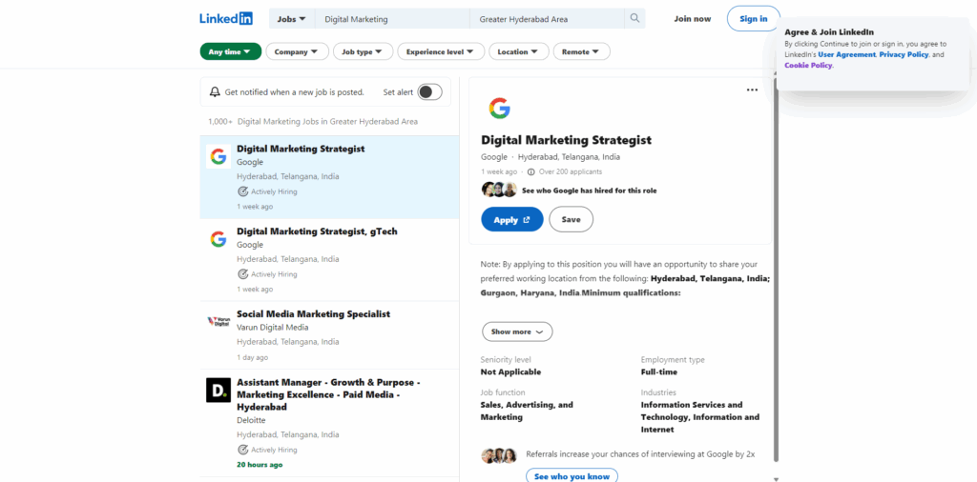
Task: Open the Privacy Policy link
Action: [x=904, y=54]
